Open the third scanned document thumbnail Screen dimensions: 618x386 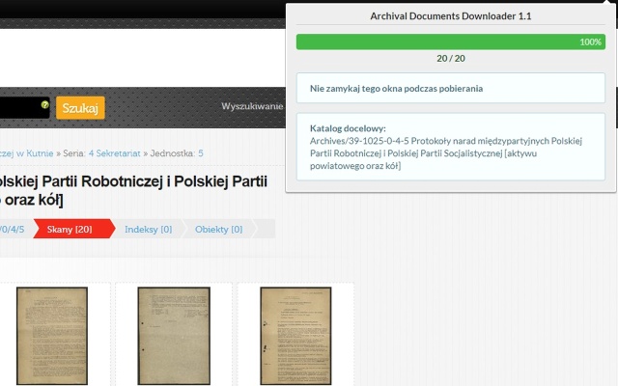(x=295, y=336)
